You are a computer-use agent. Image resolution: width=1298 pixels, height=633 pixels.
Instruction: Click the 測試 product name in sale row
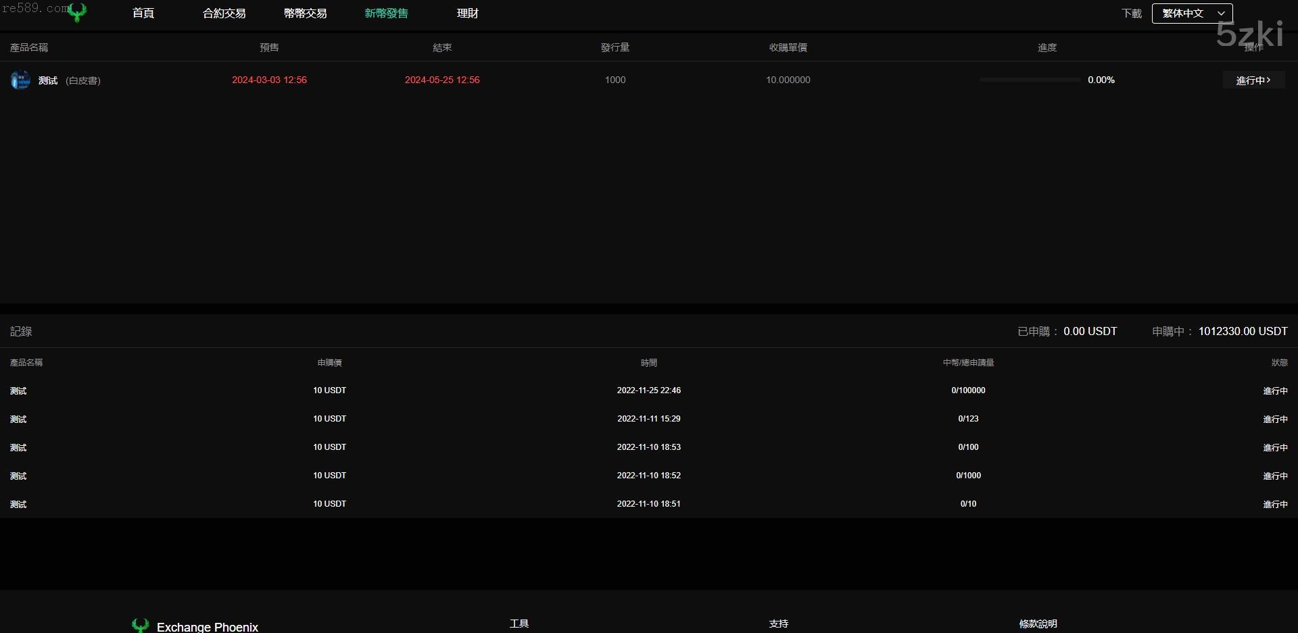[48, 80]
